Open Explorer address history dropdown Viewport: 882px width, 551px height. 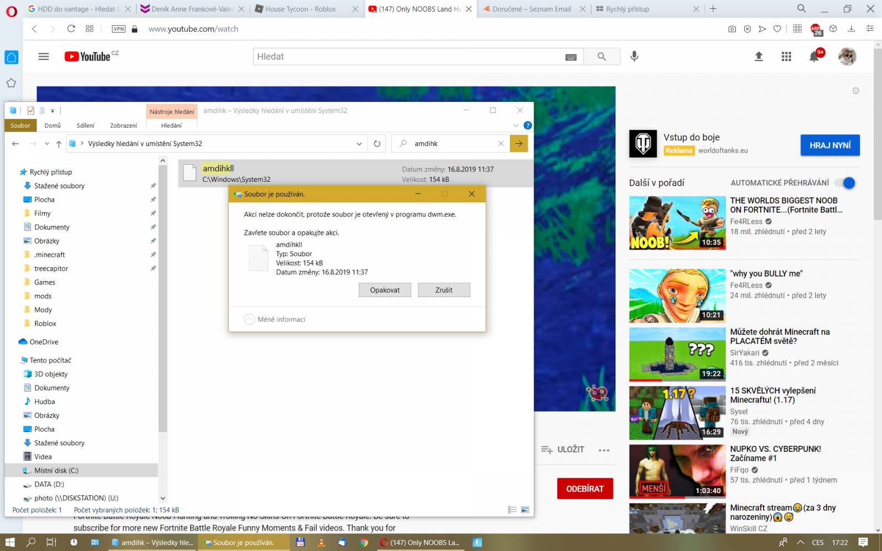pos(359,143)
